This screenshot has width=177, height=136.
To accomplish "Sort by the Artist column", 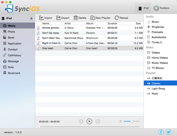I will (75, 23).
